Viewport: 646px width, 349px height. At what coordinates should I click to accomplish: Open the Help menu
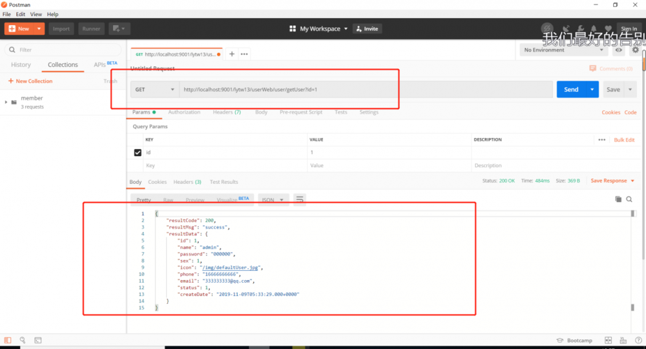[53, 14]
